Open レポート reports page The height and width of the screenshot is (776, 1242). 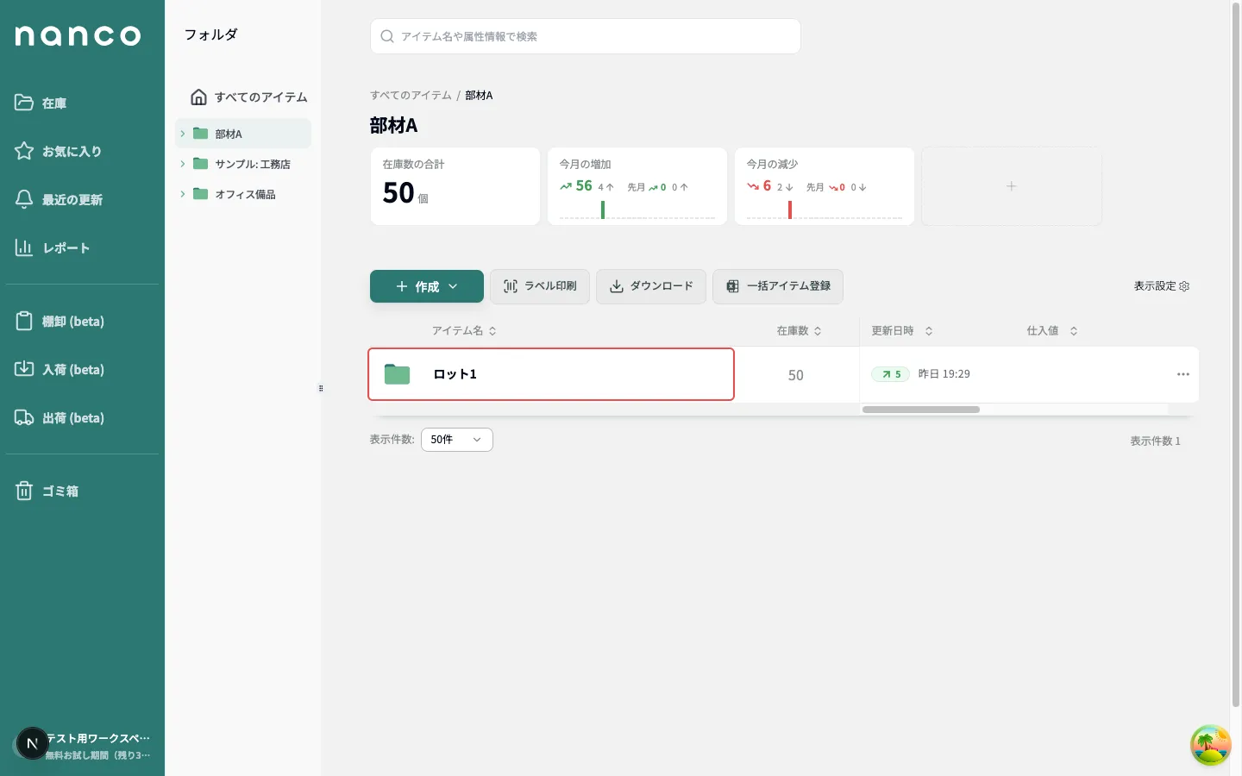(82, 248)
